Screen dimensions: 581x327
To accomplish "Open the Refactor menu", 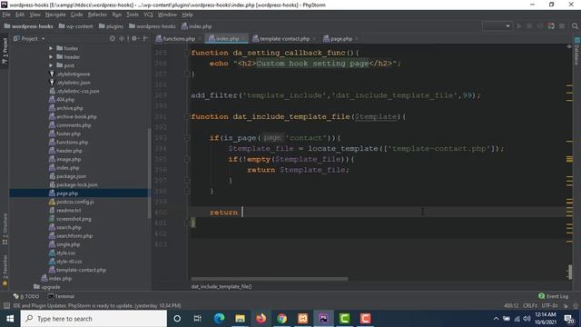I will tap(97, 15).
